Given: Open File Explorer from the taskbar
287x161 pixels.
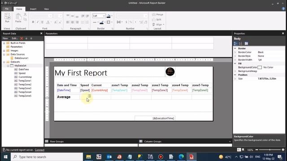Looking at the screenshot, I should pyautogui.click(x=89, y=157).
